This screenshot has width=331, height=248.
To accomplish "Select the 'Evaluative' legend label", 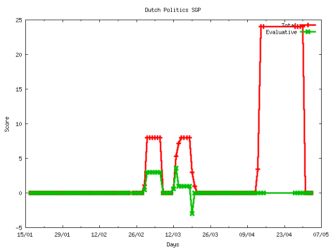I will (281, 32).
